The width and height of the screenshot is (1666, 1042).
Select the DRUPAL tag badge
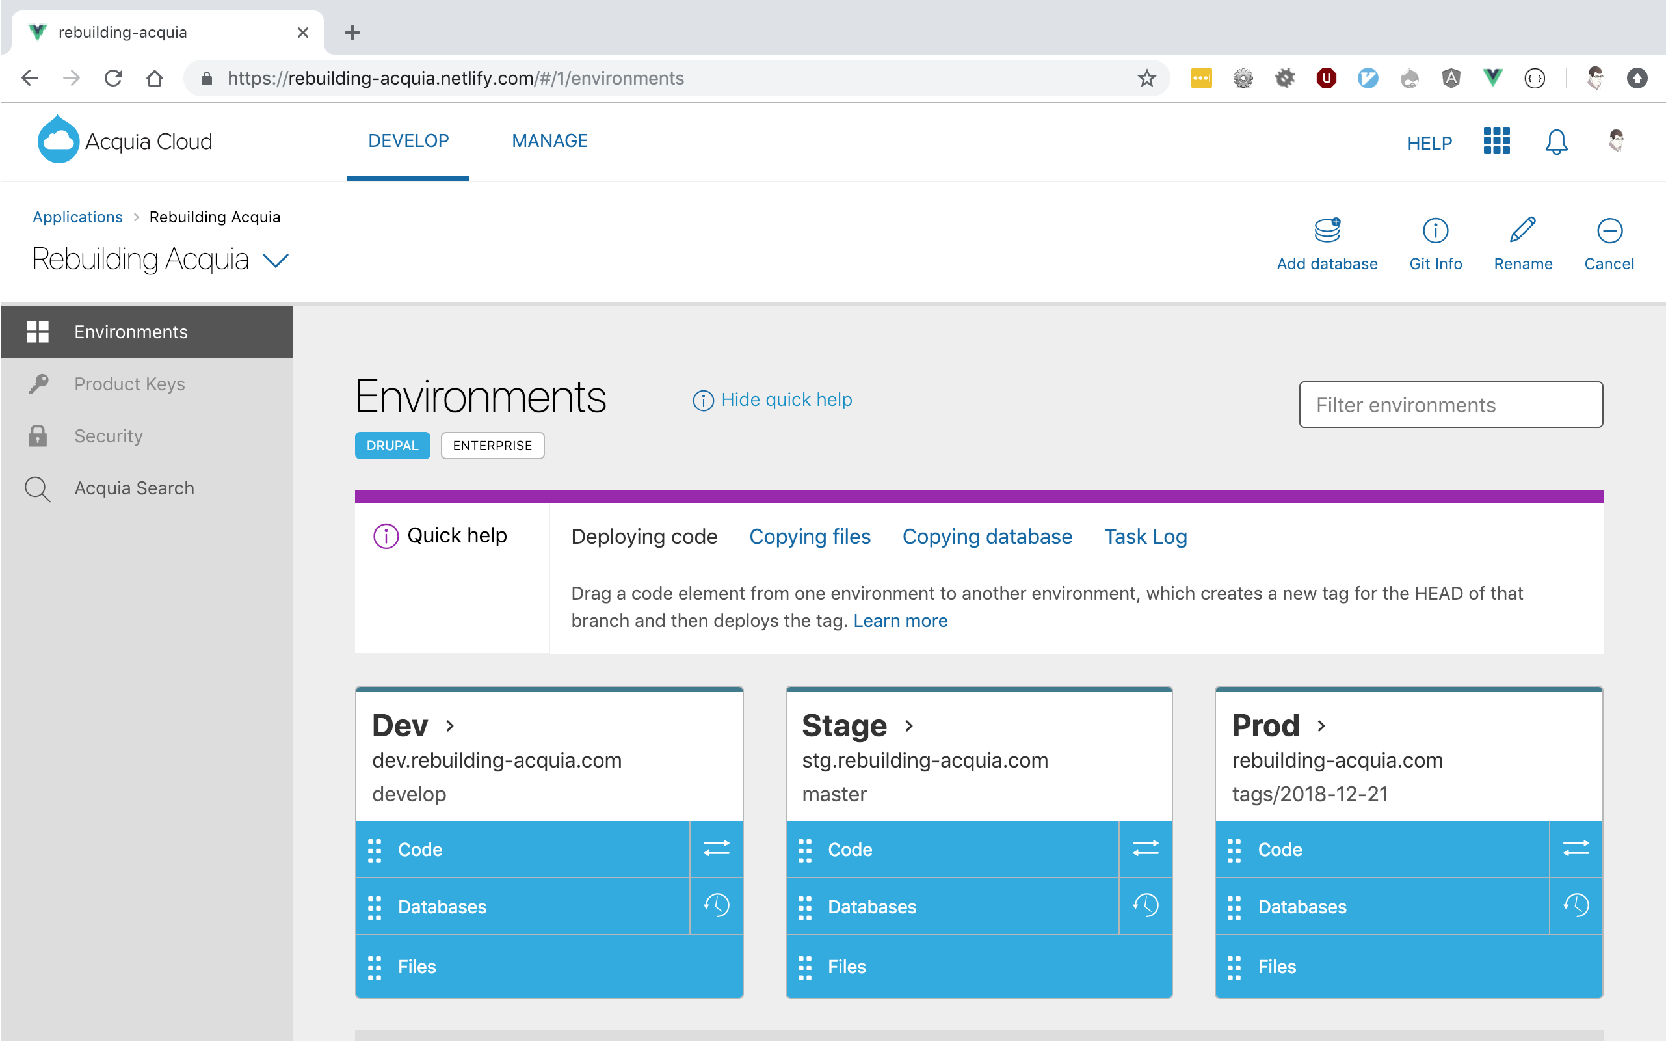click(392, 445)
